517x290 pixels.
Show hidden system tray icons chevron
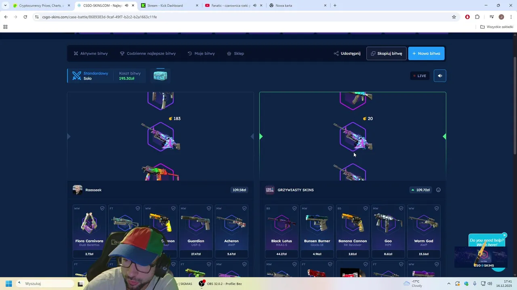tap(449, 284)
